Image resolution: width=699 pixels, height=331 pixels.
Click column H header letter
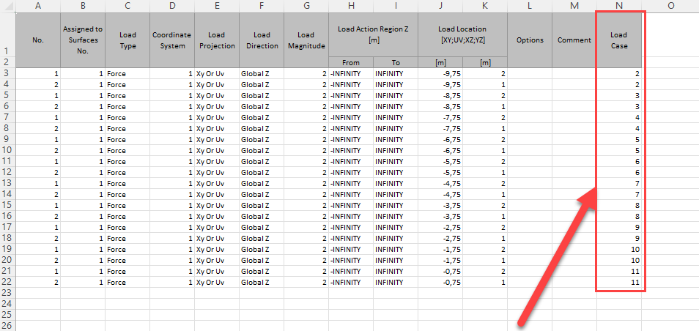pos(351,6)
